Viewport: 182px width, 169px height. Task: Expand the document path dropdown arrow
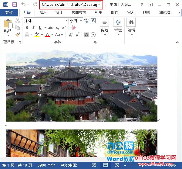pos(99,5)
